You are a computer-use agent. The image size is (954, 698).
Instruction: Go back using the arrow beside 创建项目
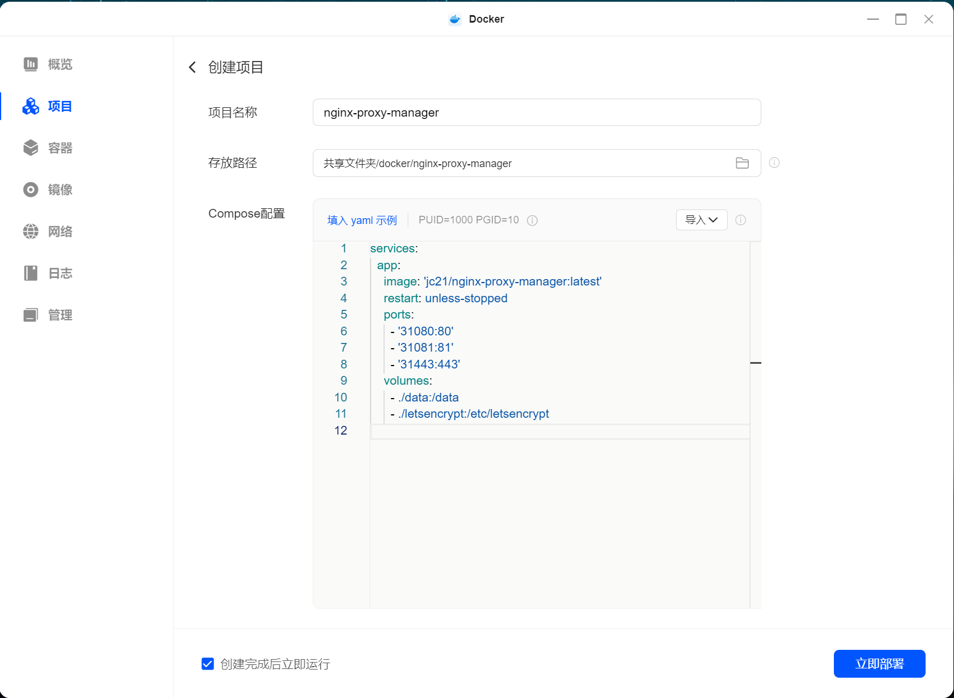coord(193,67)
